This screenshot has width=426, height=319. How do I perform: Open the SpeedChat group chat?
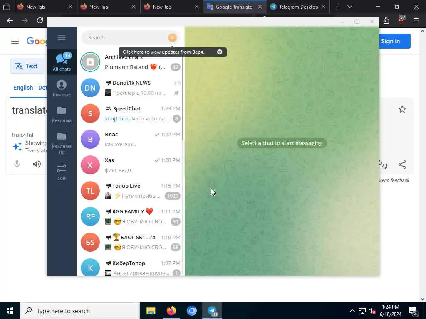(130, 113)
